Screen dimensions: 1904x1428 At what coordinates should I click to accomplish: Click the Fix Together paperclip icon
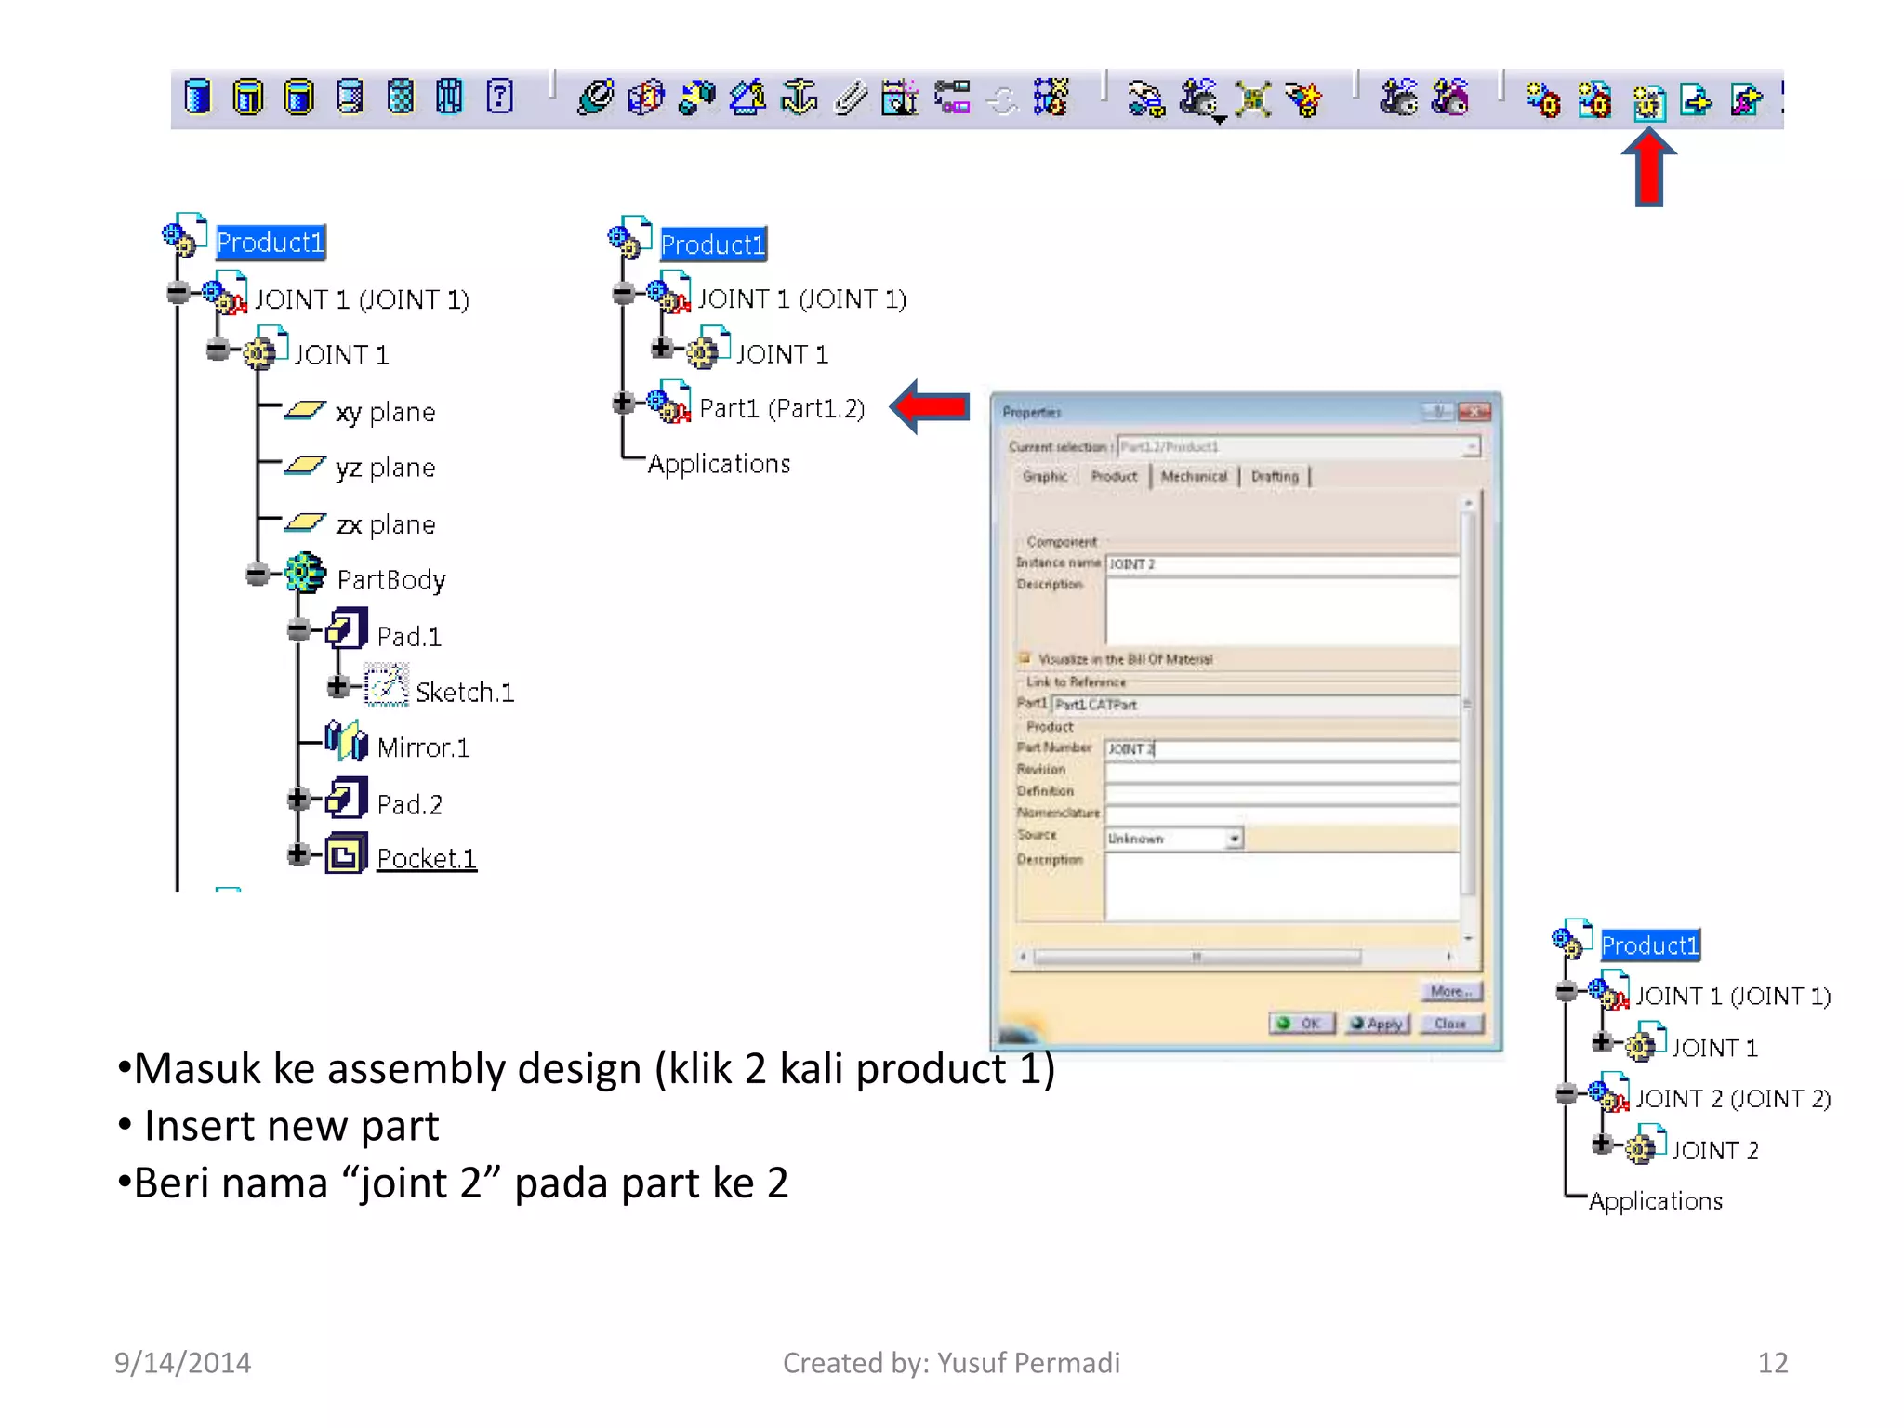pos(850,98)
